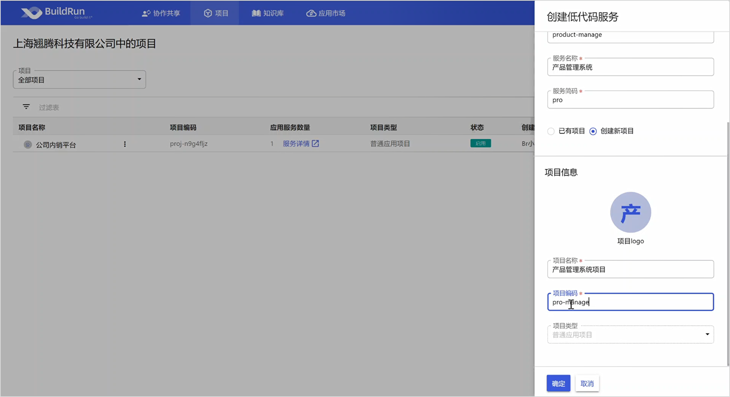
Task: Open the 项目类型 dropdown arrow
Action: tap(707, 334)
